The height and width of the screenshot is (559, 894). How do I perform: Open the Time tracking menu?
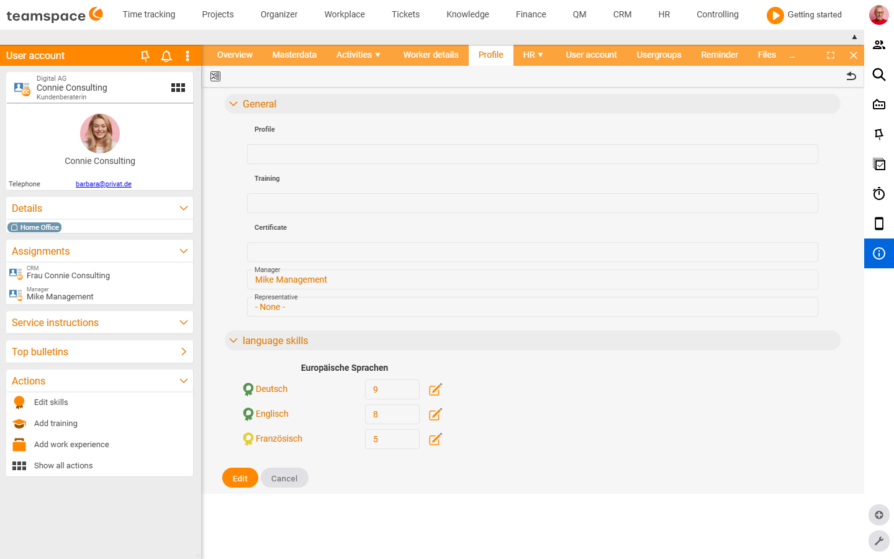149,14
